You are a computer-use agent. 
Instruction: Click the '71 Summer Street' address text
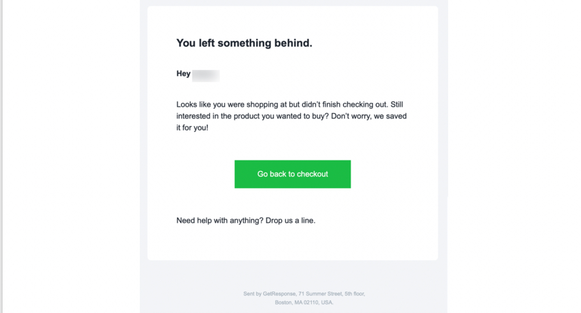[x=320, y=294]
